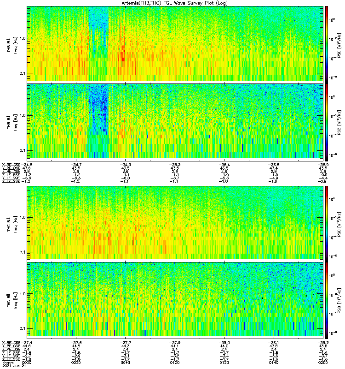
Task: Click the THB X_RE_GSE value '-34.9'
Action: click(125, 165)
